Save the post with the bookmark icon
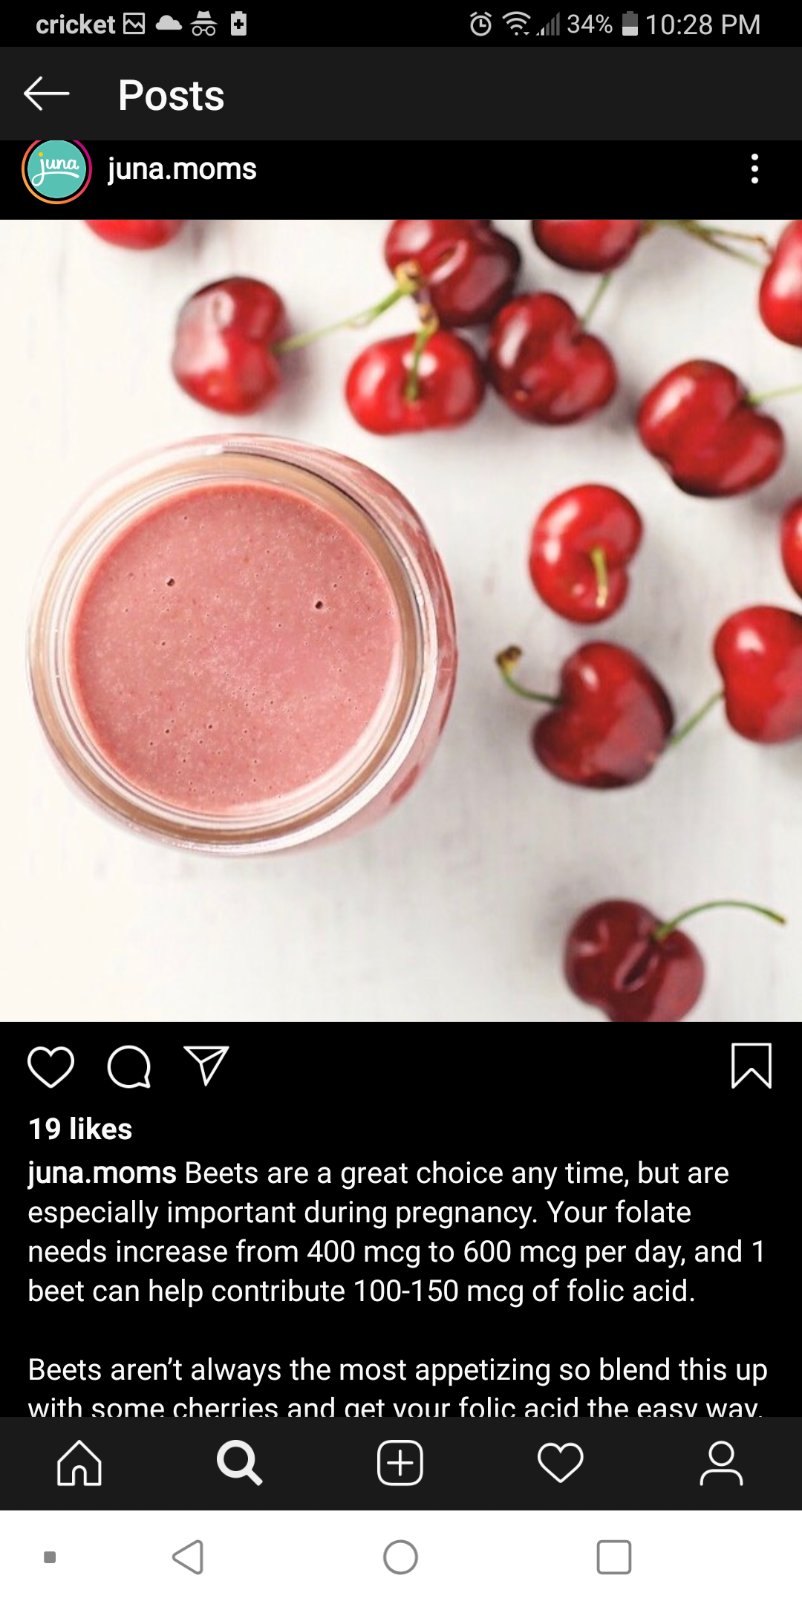The image size is (802, 1604). [752, 1066]
